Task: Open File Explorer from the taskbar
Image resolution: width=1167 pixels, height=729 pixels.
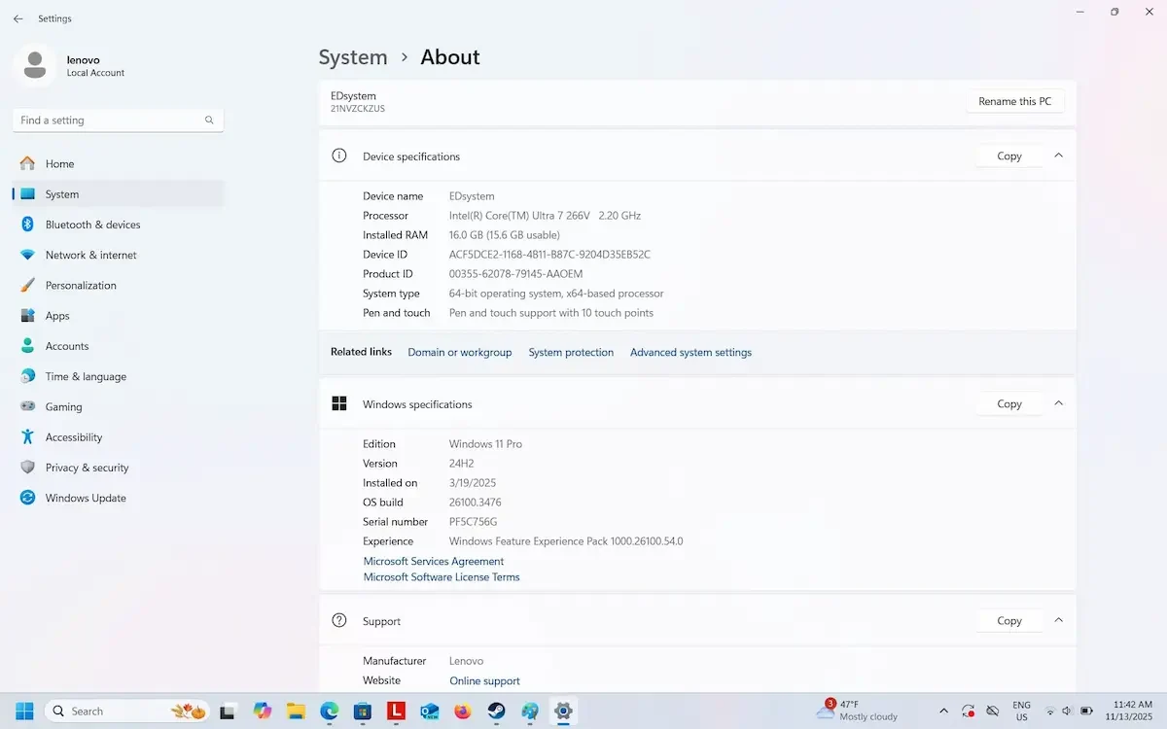Action: pos(296,712)
